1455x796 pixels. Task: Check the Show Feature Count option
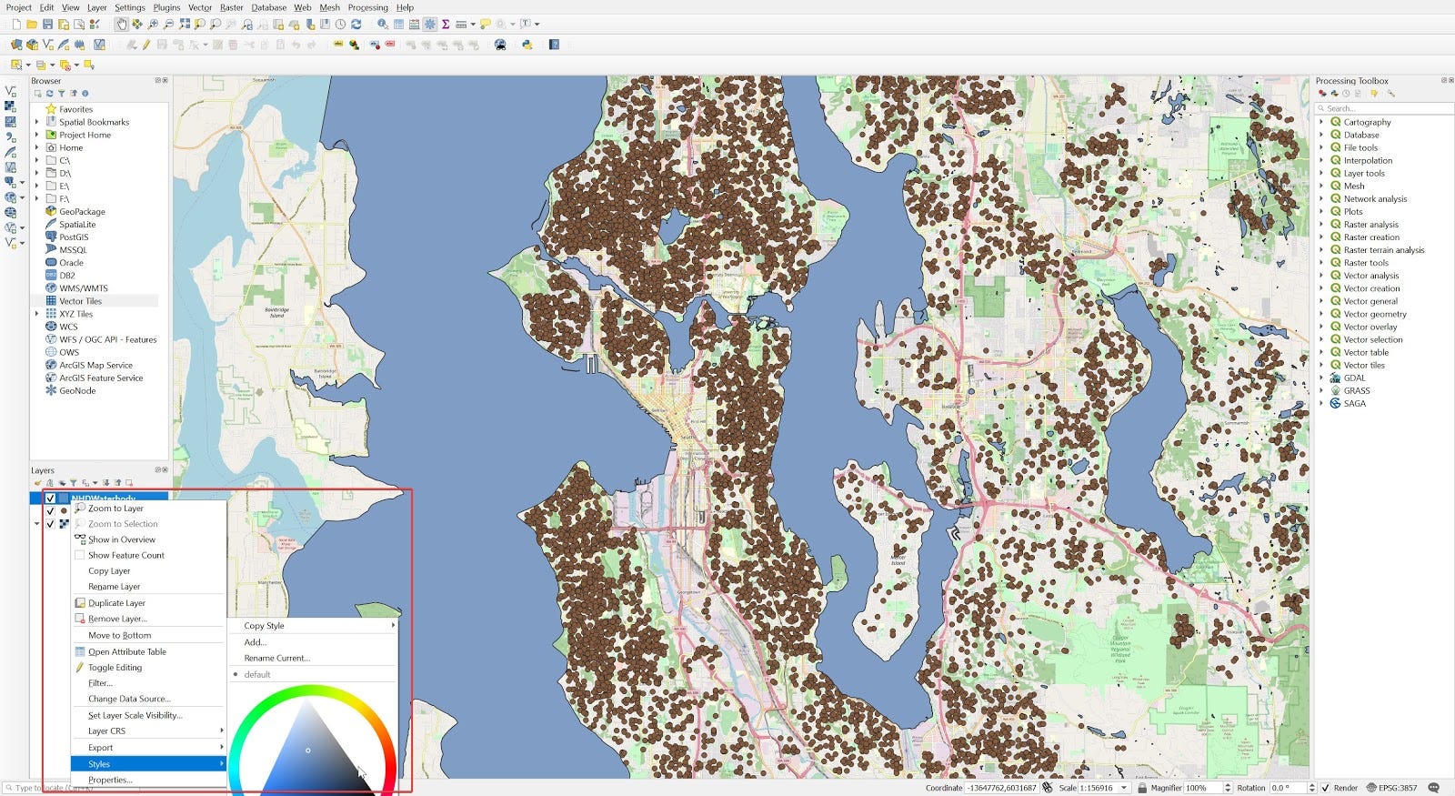(x=79, y=555)
